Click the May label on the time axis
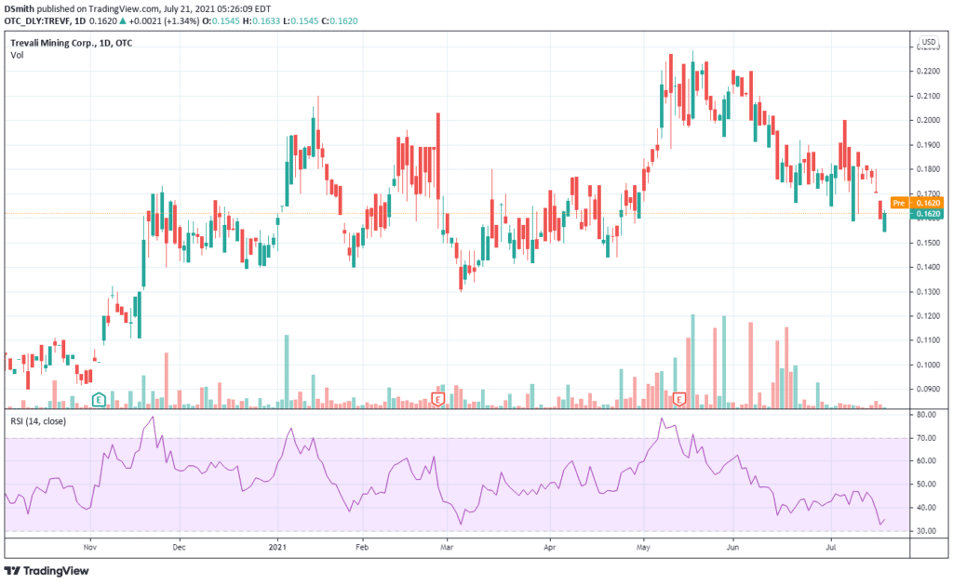953x584 pixels. pos(643,547)
